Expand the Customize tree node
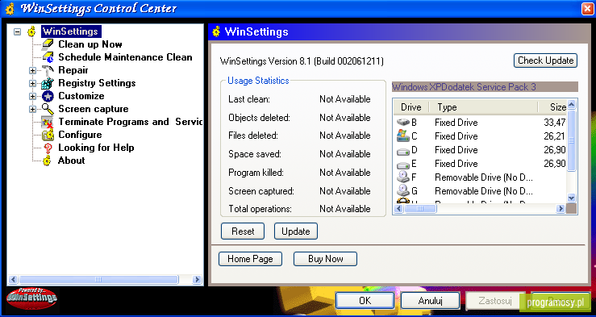 [33, 97]
